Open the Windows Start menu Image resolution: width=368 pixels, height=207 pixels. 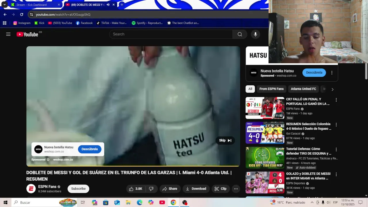[x=5, y=202]
